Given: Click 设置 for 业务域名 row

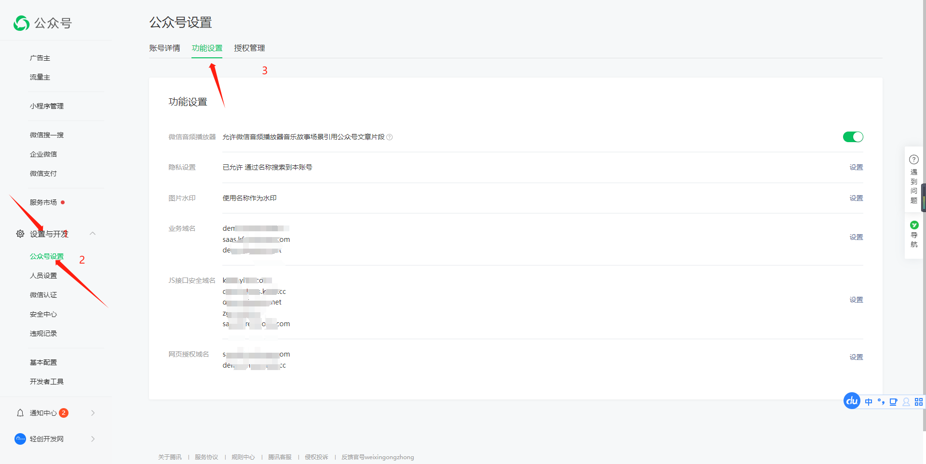Looking at the screenshot, I should pos(856,237).
